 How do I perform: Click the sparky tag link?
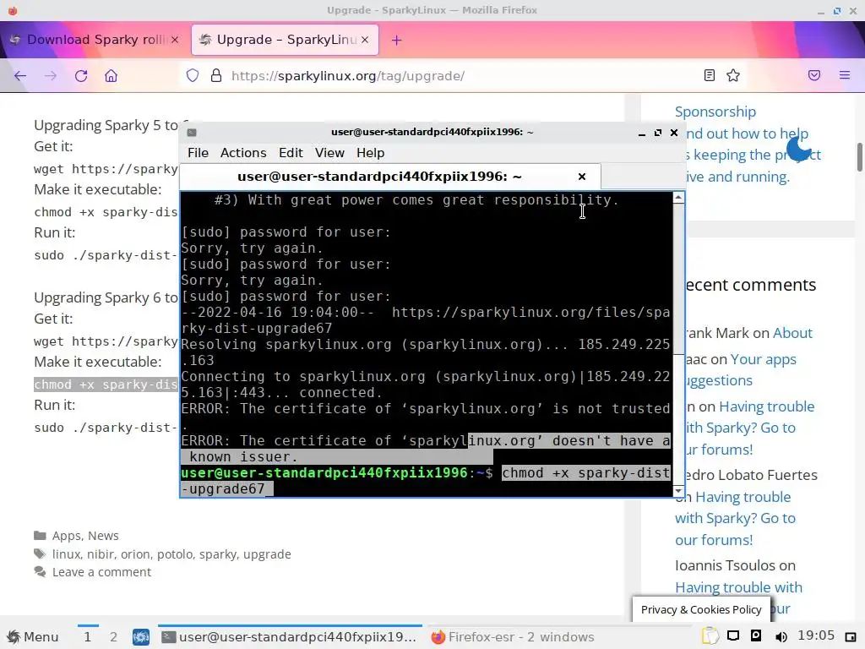218,554
